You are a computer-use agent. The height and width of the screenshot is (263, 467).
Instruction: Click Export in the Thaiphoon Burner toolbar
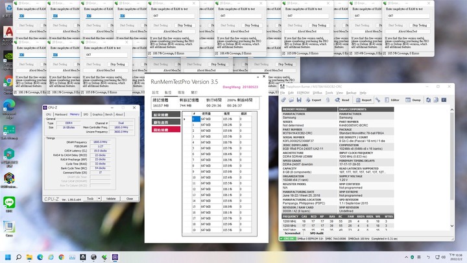tap(313, 100)
